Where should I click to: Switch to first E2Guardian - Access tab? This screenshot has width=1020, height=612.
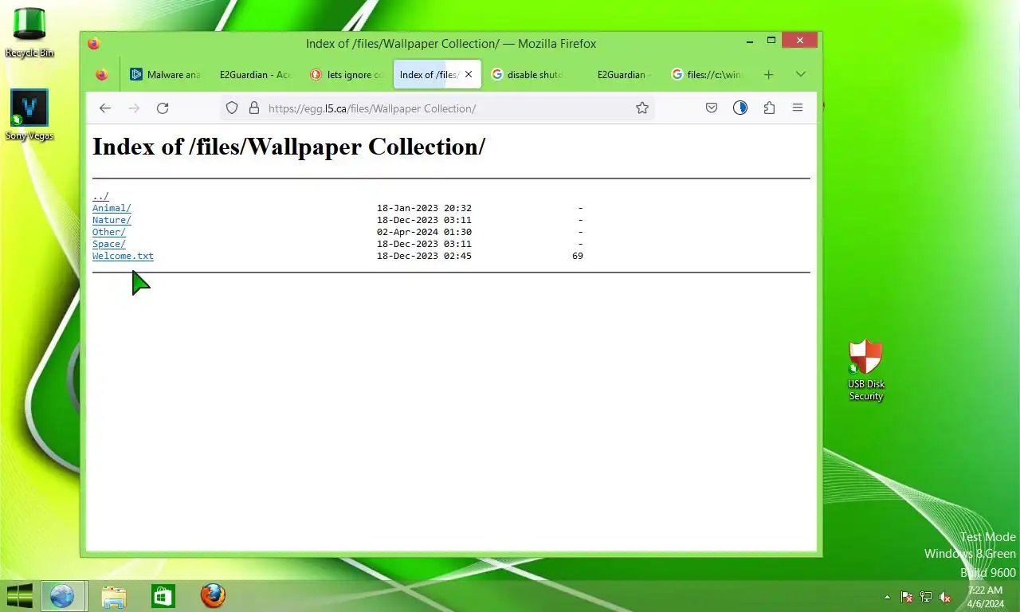click(x=256, y=75)
